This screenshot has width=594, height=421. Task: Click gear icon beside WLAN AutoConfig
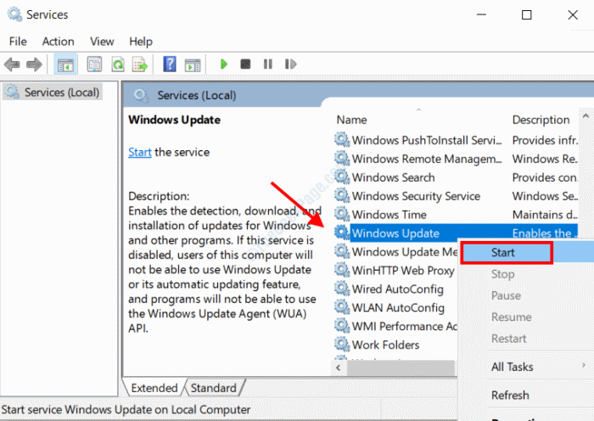[342, 307]
